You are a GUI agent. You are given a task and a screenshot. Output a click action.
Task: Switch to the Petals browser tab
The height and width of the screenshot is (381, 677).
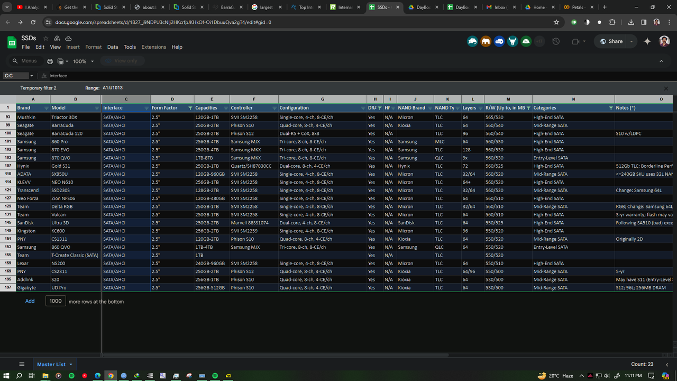coord(578,7)
